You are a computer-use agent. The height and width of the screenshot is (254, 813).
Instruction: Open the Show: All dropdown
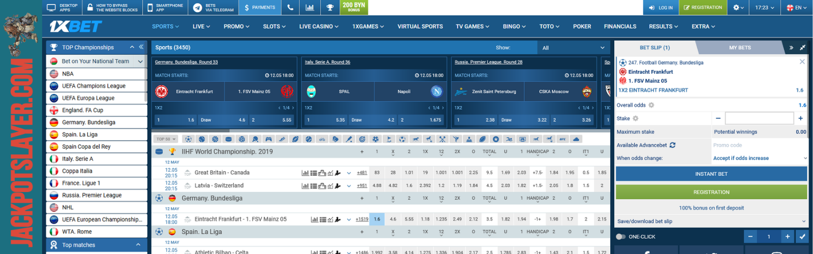(573, 48)
